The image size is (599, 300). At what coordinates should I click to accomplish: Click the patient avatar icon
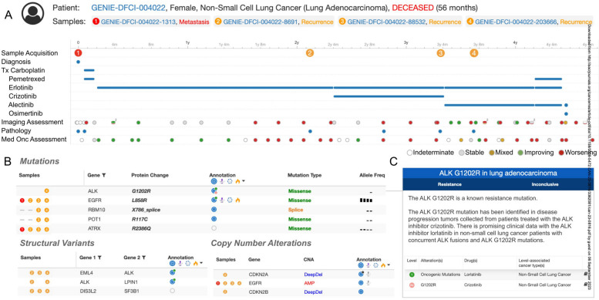click(x=32, y=14)
